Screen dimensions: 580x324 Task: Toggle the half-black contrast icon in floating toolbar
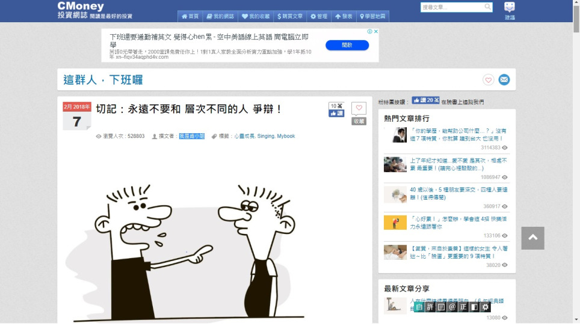(474, 307)
